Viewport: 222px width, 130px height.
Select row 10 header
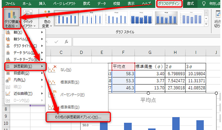(x=6, y=123)
